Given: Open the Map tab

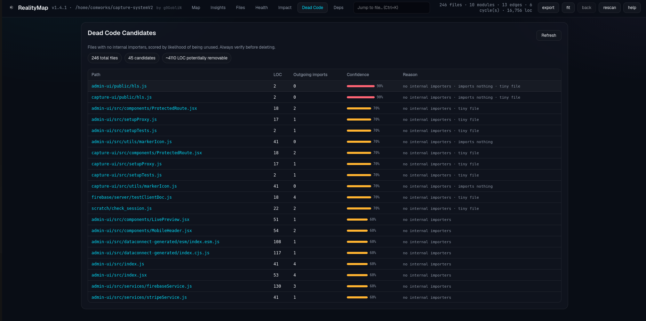Looking at the screenshot, I should pyautogui.click(x=196, y=8).
